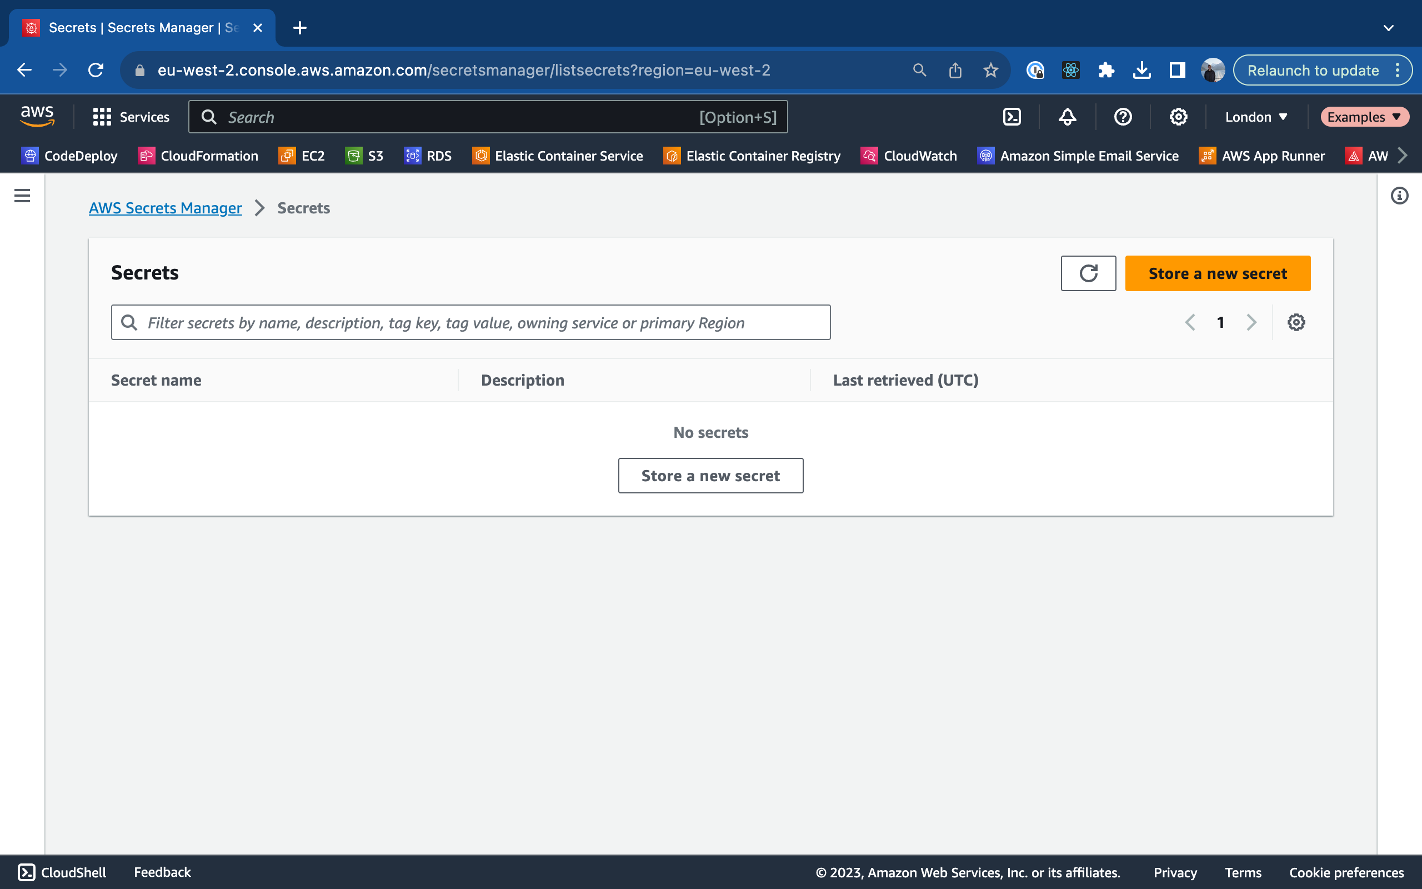This screenshot has width=1422, height=889.
Task: Open the React DevTools extension icon
Action: pos(1070,70)
